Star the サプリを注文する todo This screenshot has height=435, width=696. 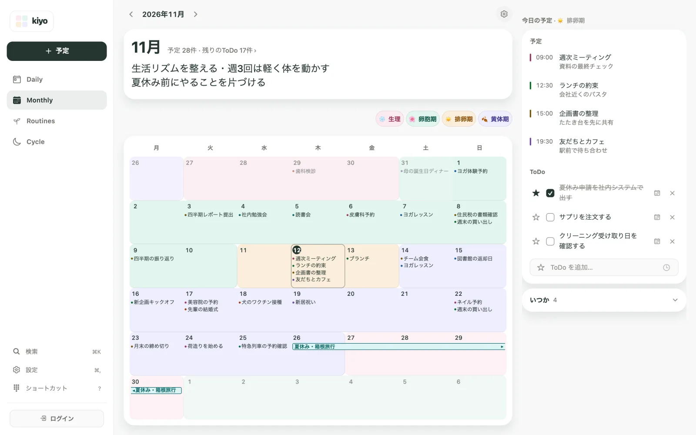[536, 217]
